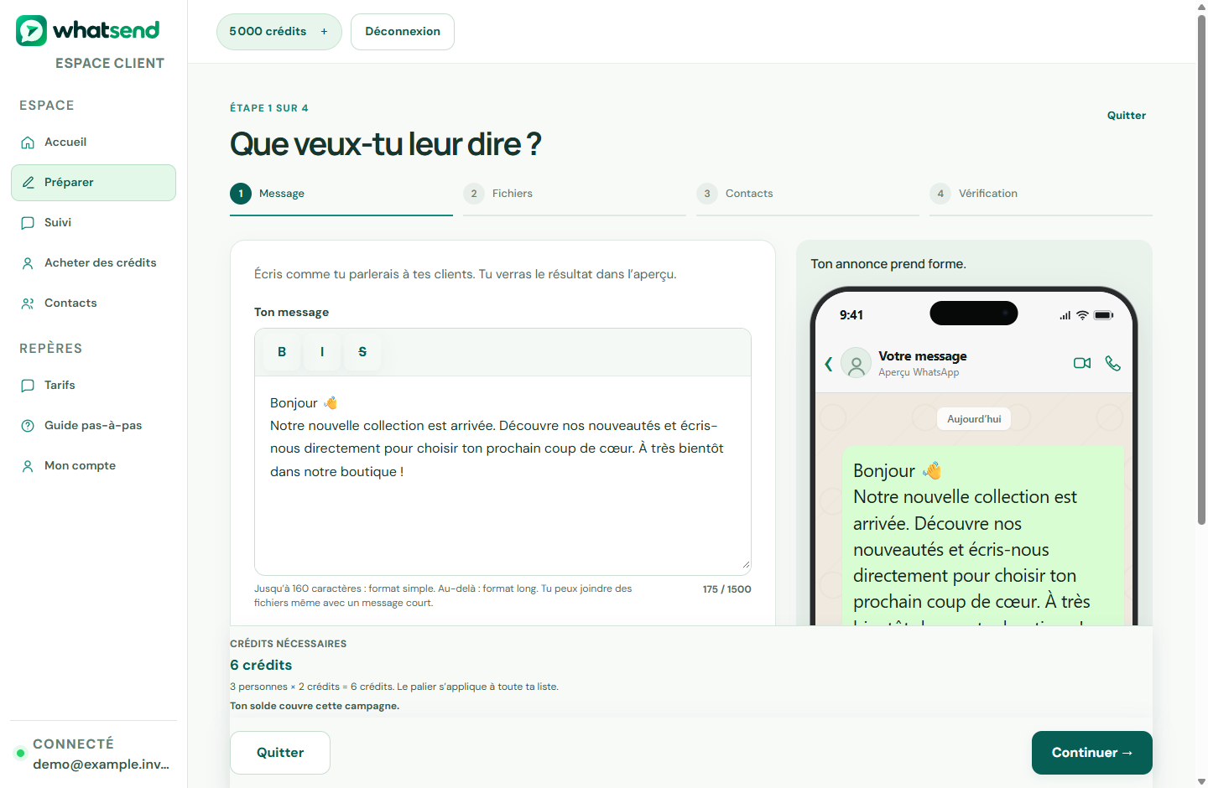Click the Acheter des crédits person icon
Screen dimensions: 1208x788
coord(28,263)
